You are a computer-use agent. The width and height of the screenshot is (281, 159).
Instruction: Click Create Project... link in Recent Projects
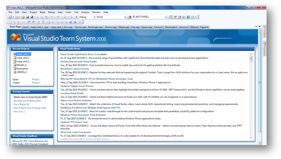click(x=36, y=83)
